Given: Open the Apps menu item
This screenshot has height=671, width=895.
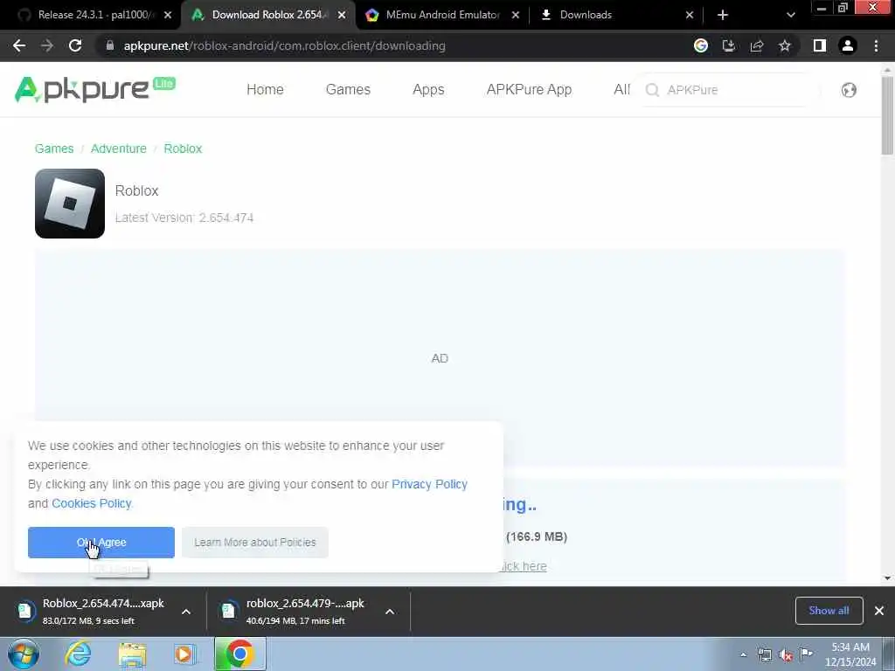Looking at the screenshot, I should (x=428, y=90).
